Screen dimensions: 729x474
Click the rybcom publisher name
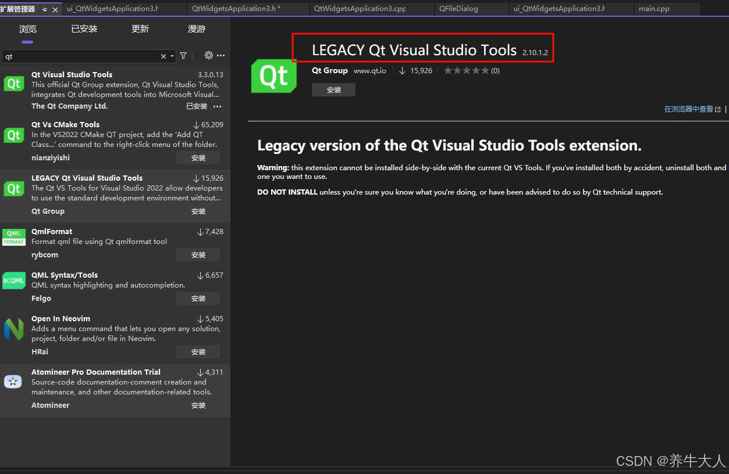[x=45, y=254]
